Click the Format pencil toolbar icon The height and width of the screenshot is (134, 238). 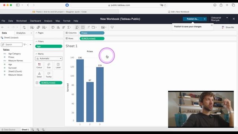88,27
